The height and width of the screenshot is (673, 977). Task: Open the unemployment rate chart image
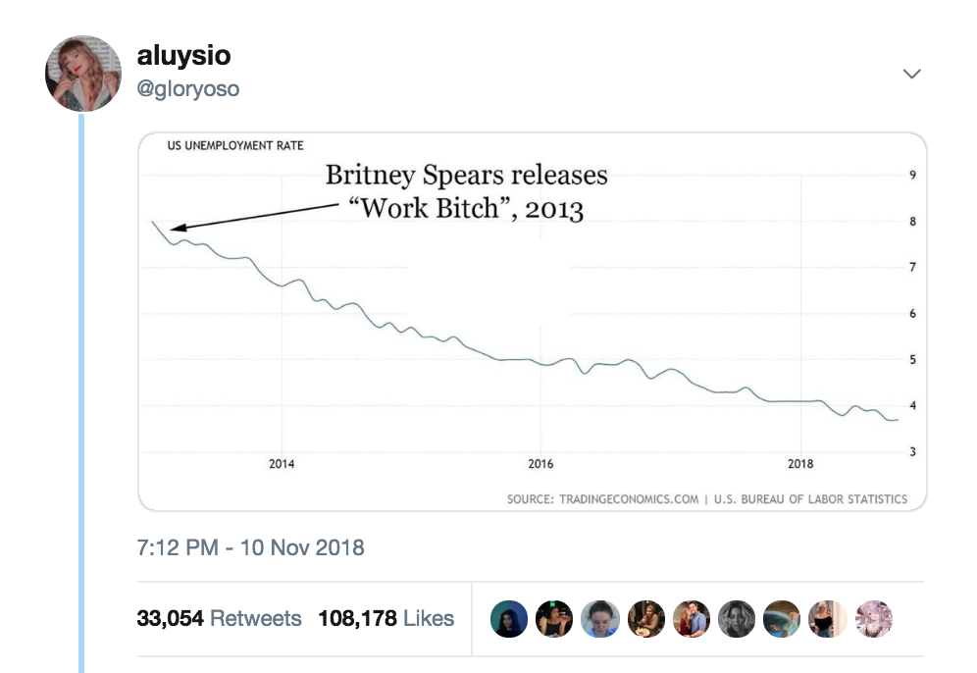click(x=532, y=322)
